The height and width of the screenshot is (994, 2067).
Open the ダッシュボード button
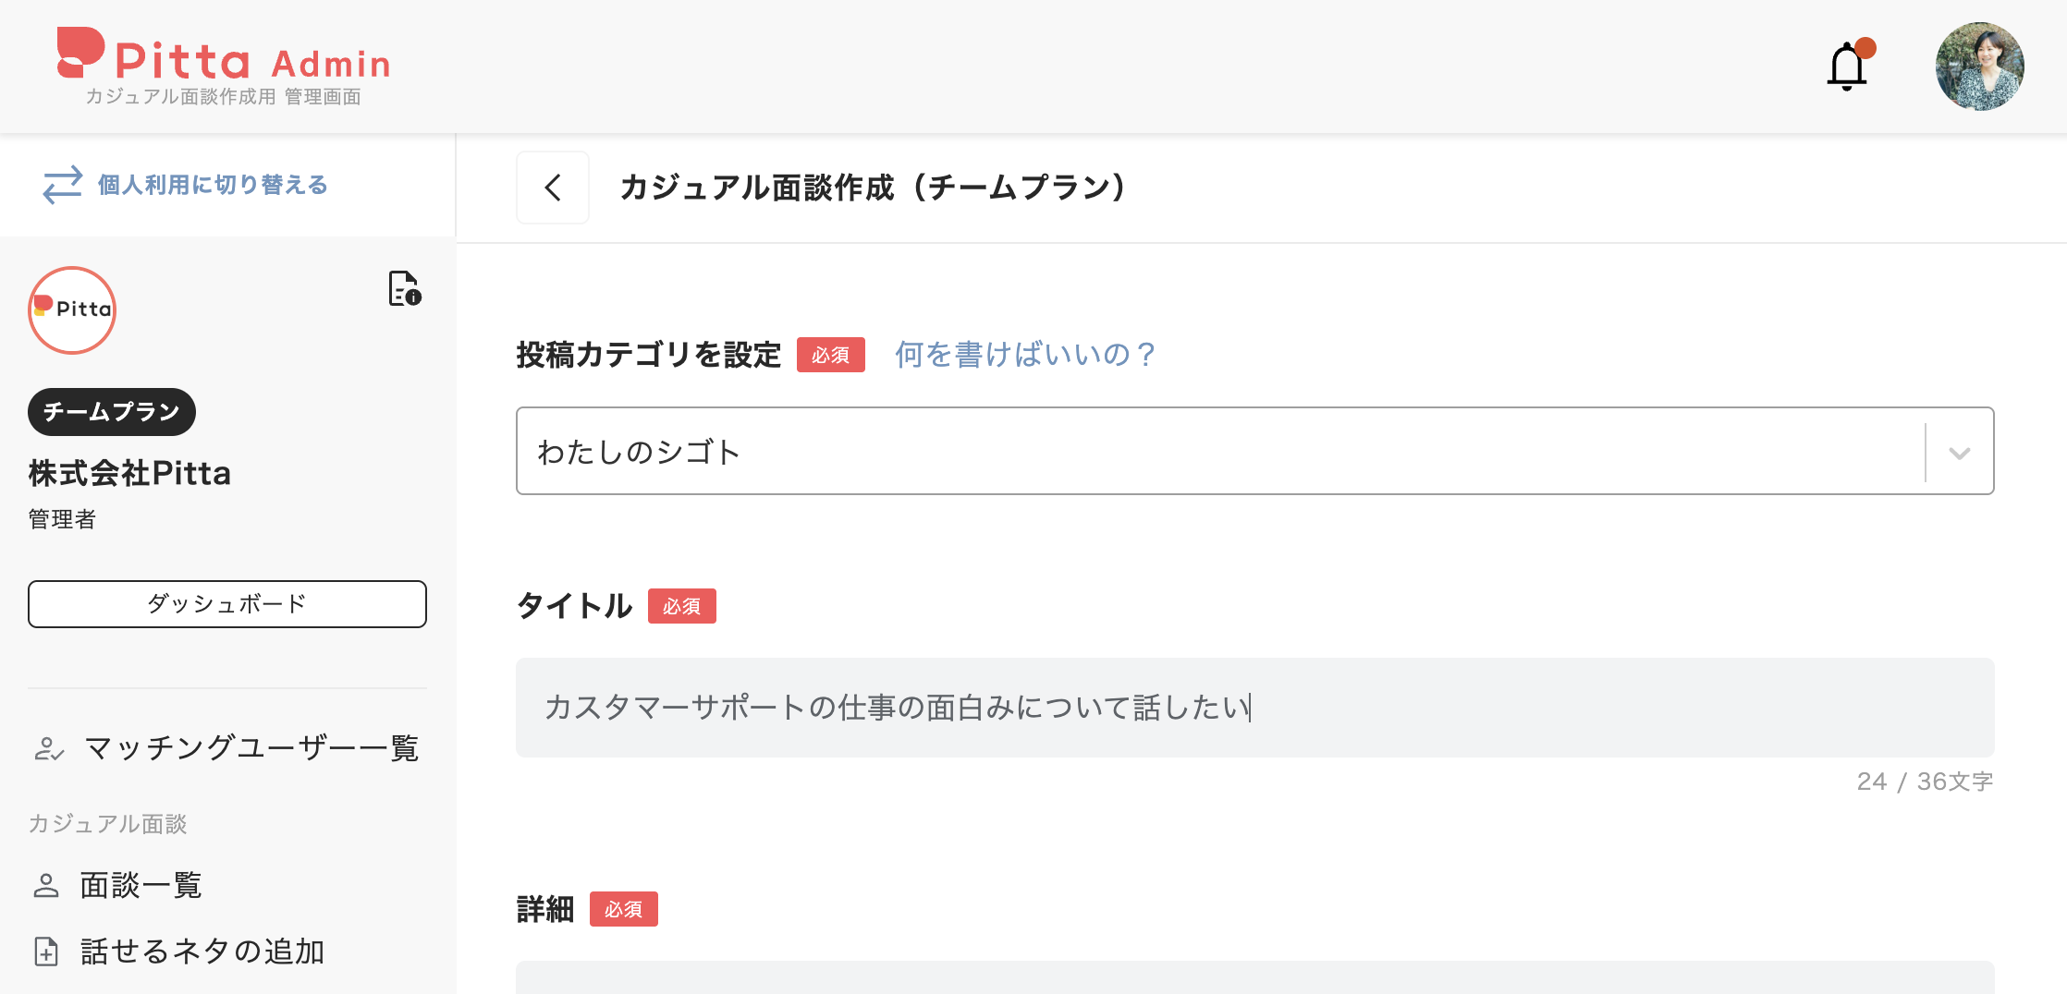[226, 603]
